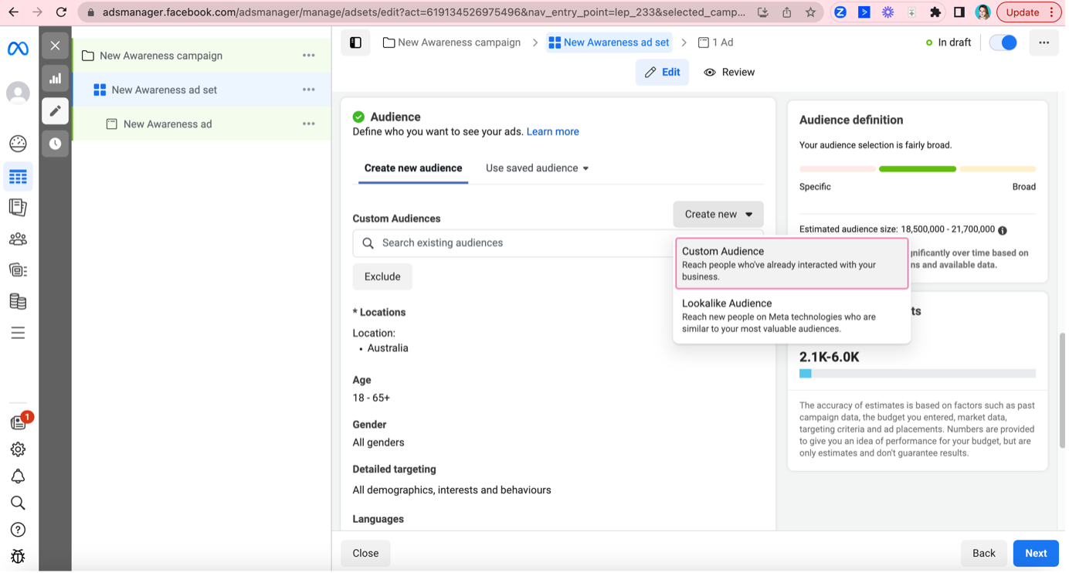The height and width of the screenshot is (573, 1069).
Task: Toggle the ad set on/off switch
Action: [x=1003, y=42]
